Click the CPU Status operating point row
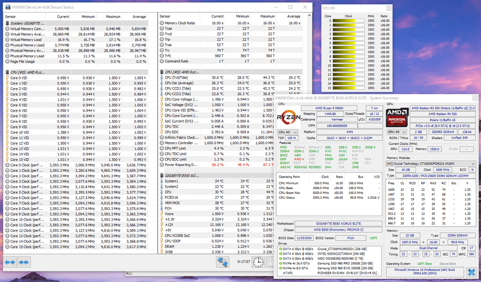The height and width of the screenshot is (282, 481). tap(329, 198)
